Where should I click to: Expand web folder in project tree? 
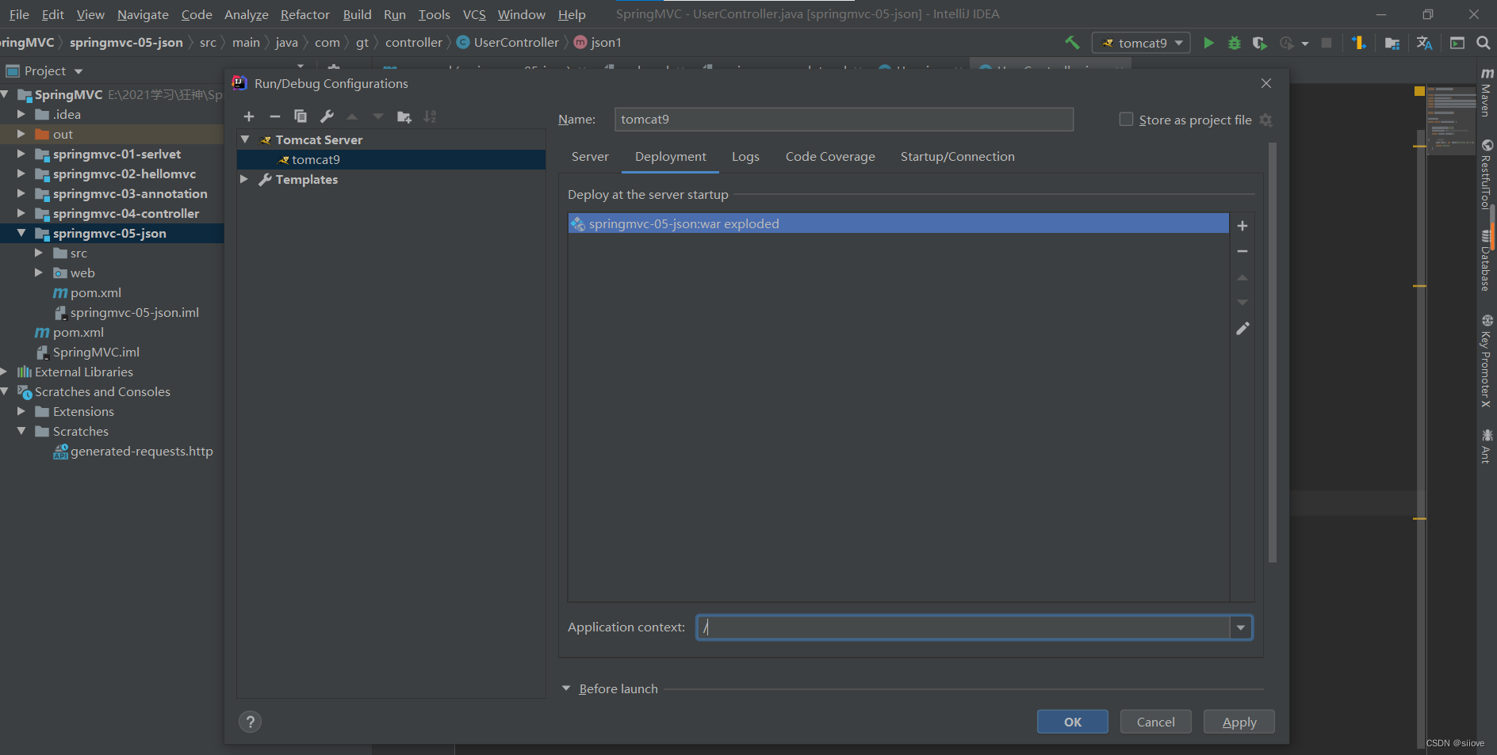[39, 273]
